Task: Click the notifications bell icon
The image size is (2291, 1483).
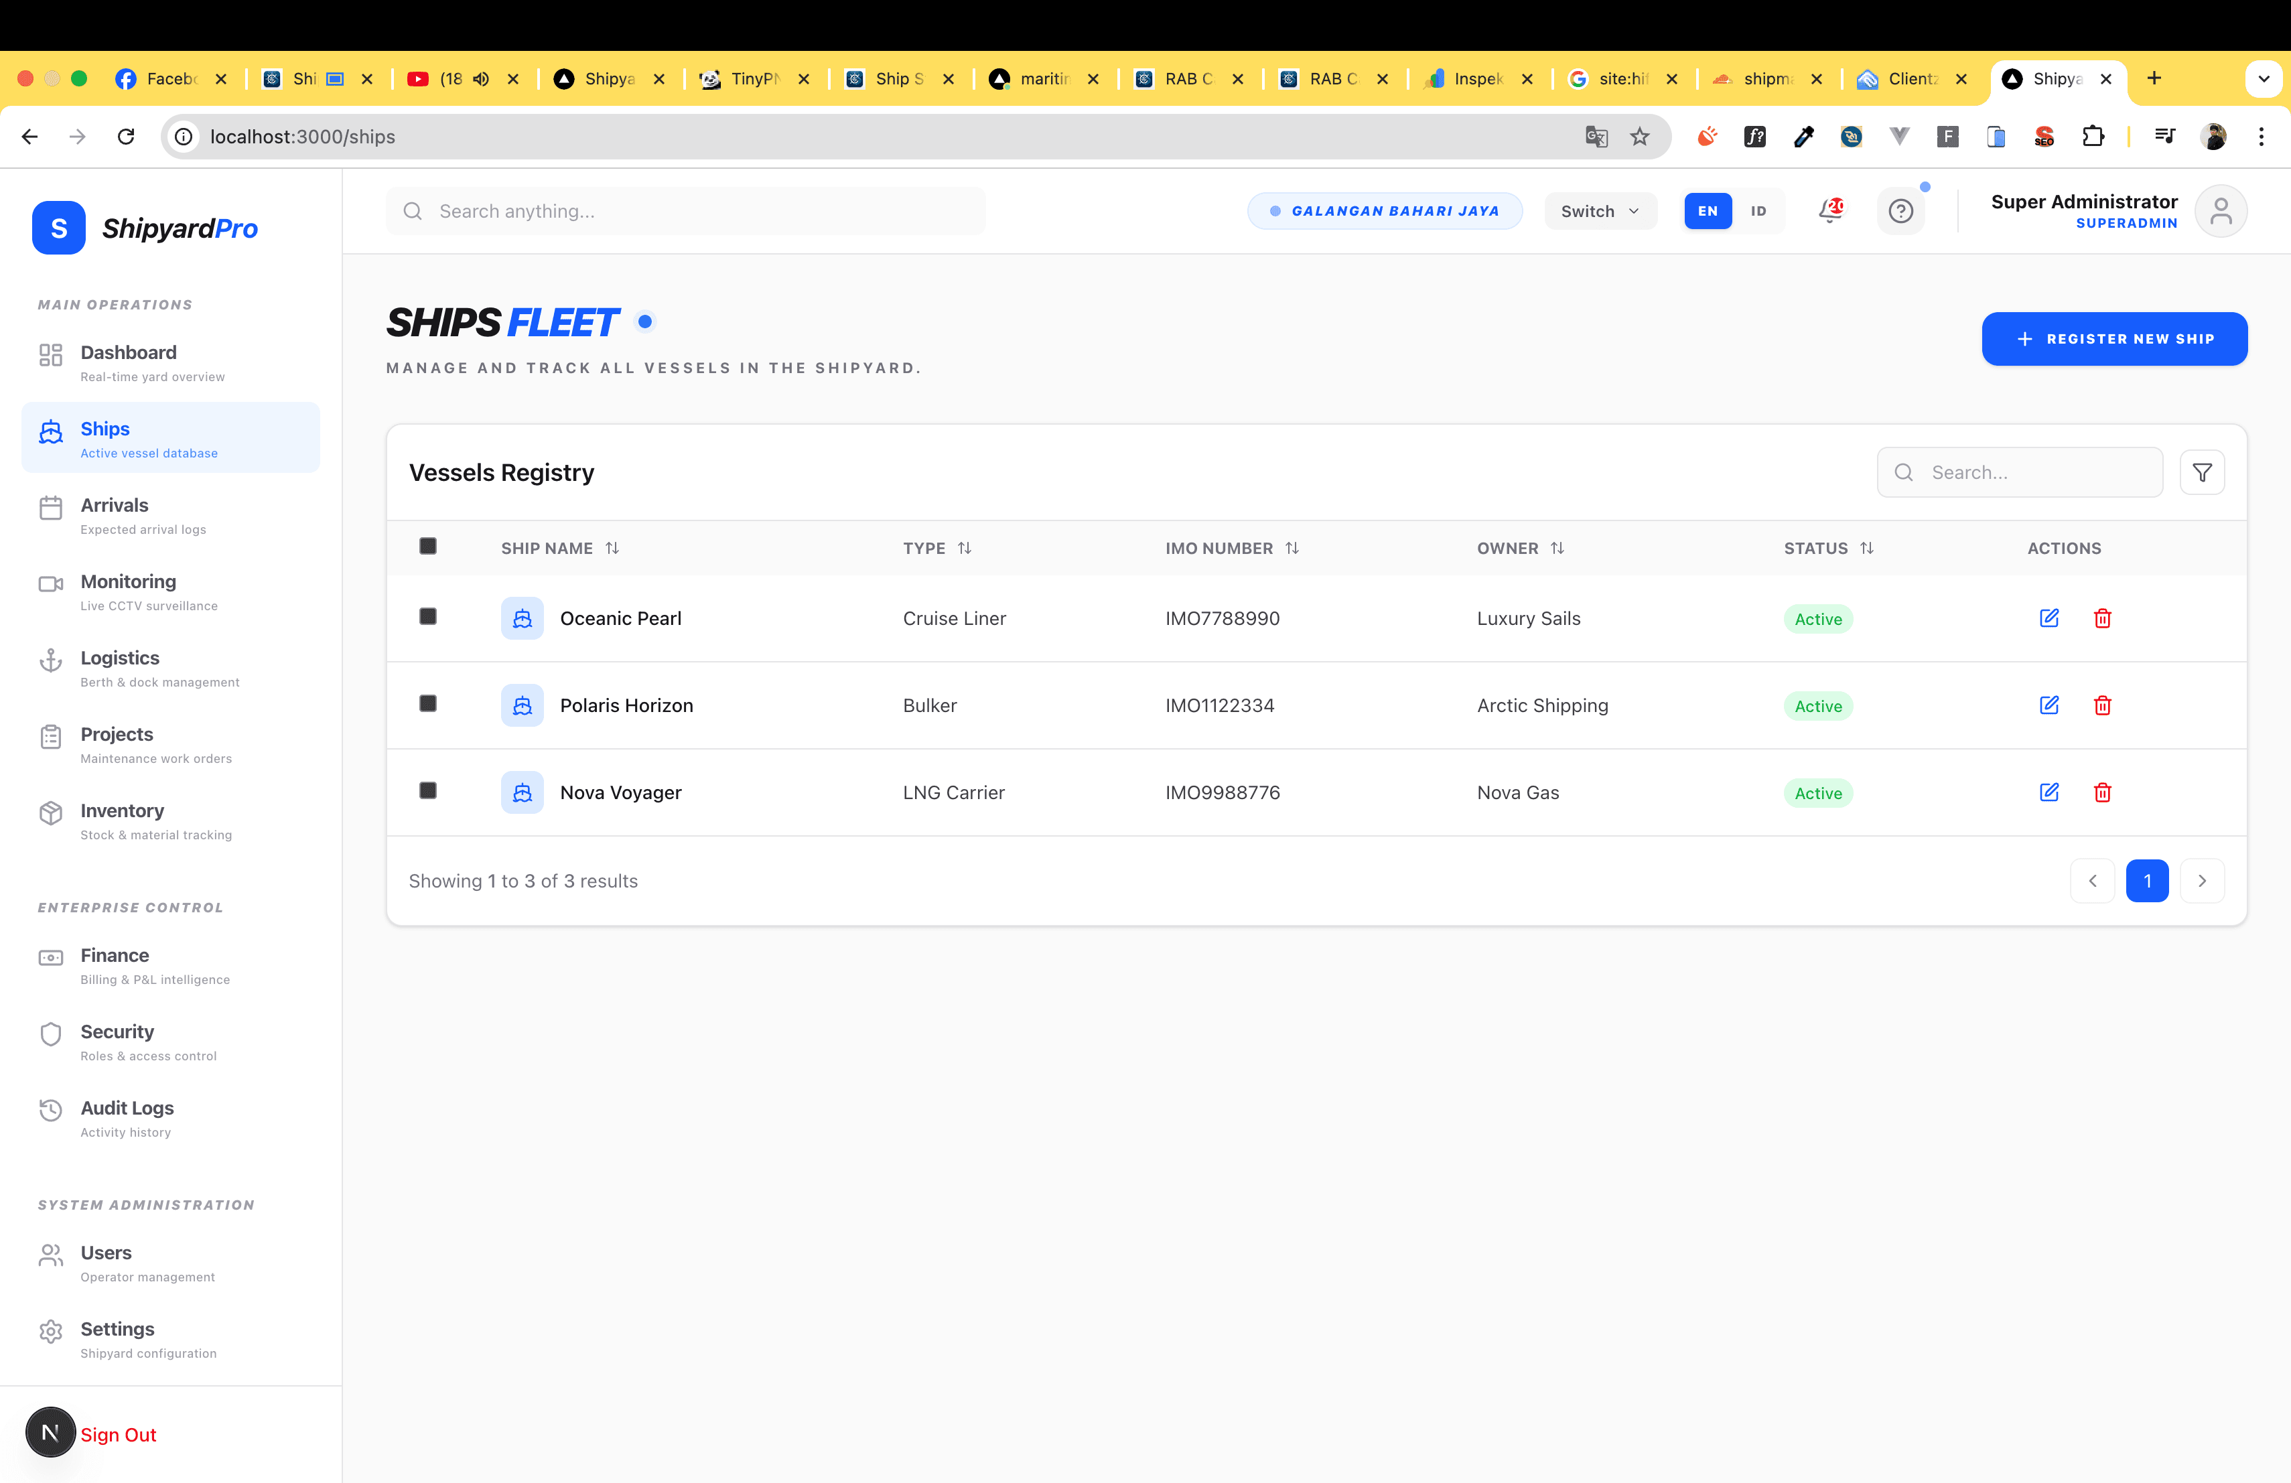Action: [1831, 211]
